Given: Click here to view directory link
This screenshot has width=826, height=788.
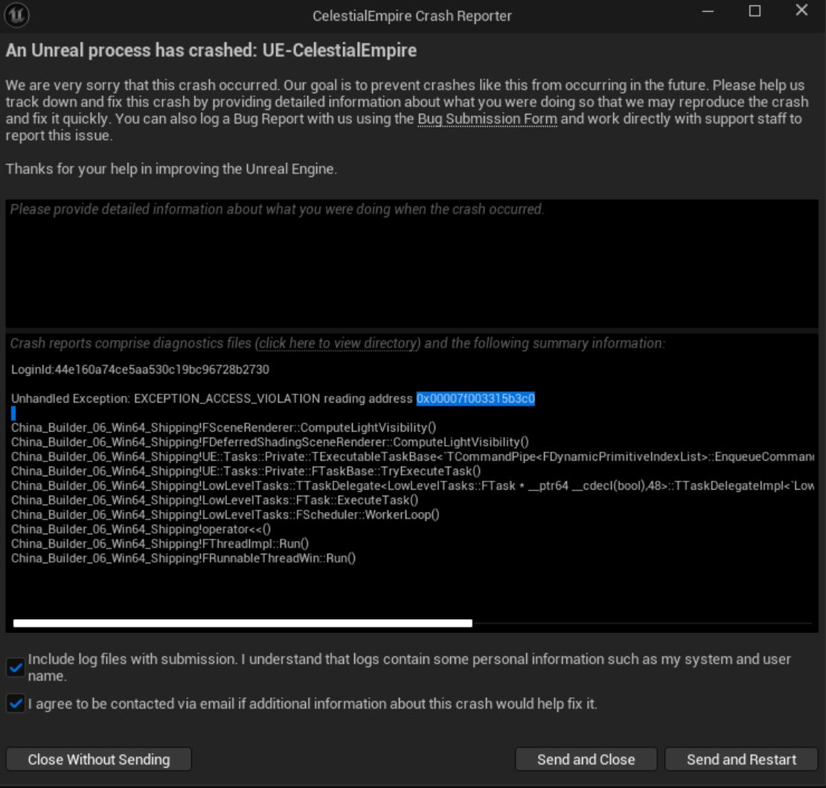Looking at the screenshot, I should 338,343.
